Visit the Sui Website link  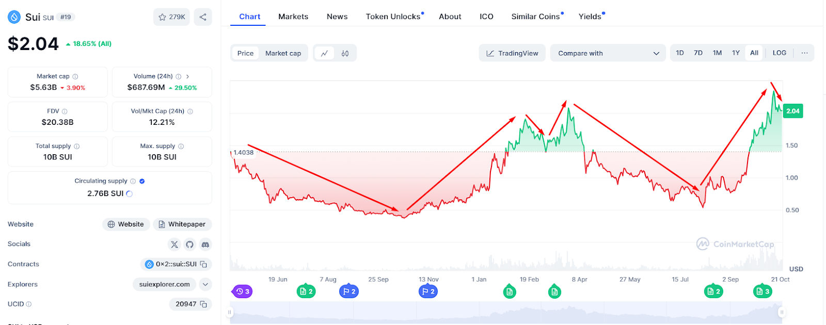[x=126, y=224]
